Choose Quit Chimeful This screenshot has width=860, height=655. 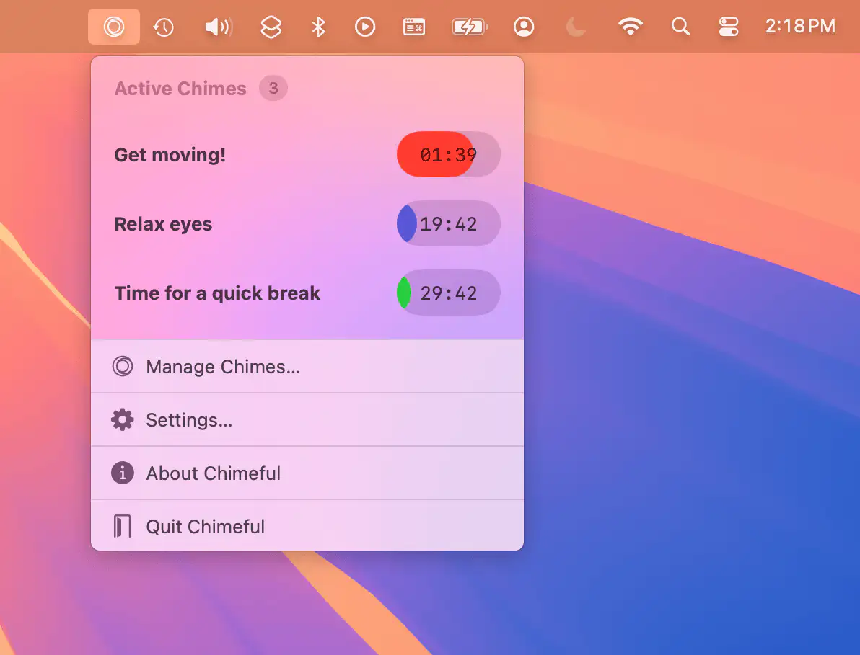click(307, 526)
